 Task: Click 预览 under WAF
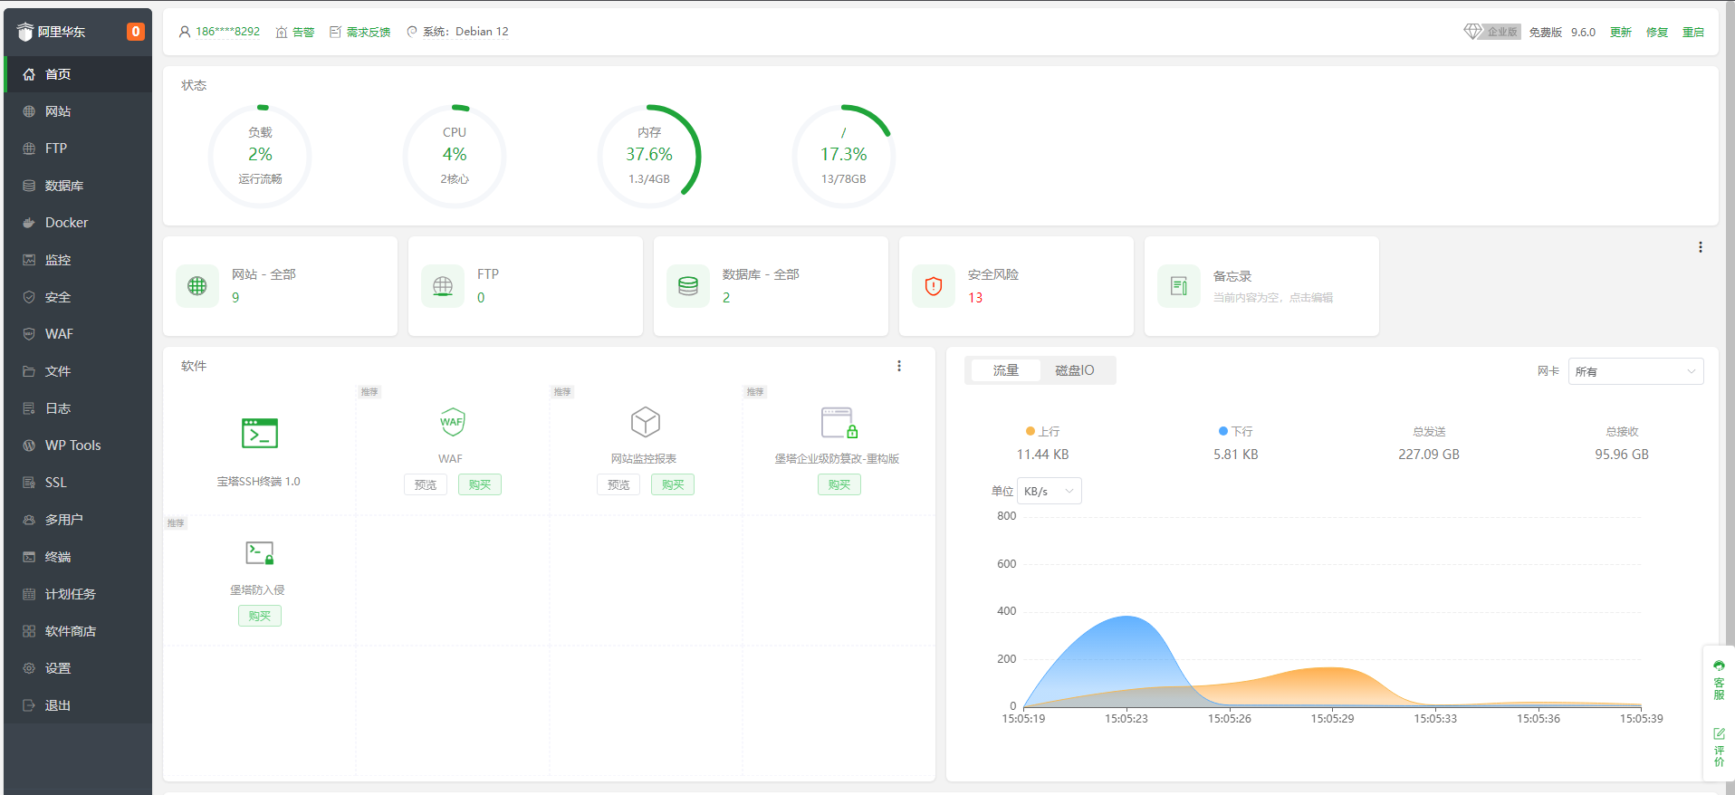426,484
